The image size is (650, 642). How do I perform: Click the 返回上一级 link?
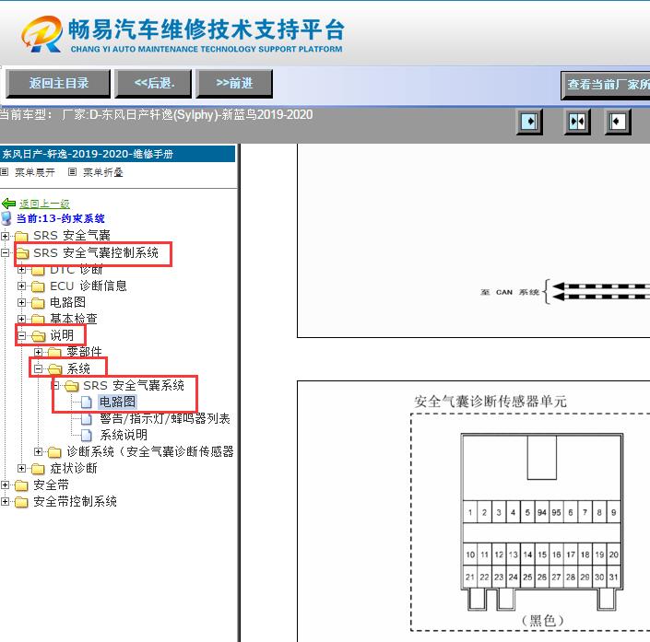44,204
